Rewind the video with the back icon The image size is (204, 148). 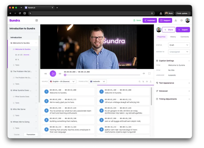tap(45, 74)
